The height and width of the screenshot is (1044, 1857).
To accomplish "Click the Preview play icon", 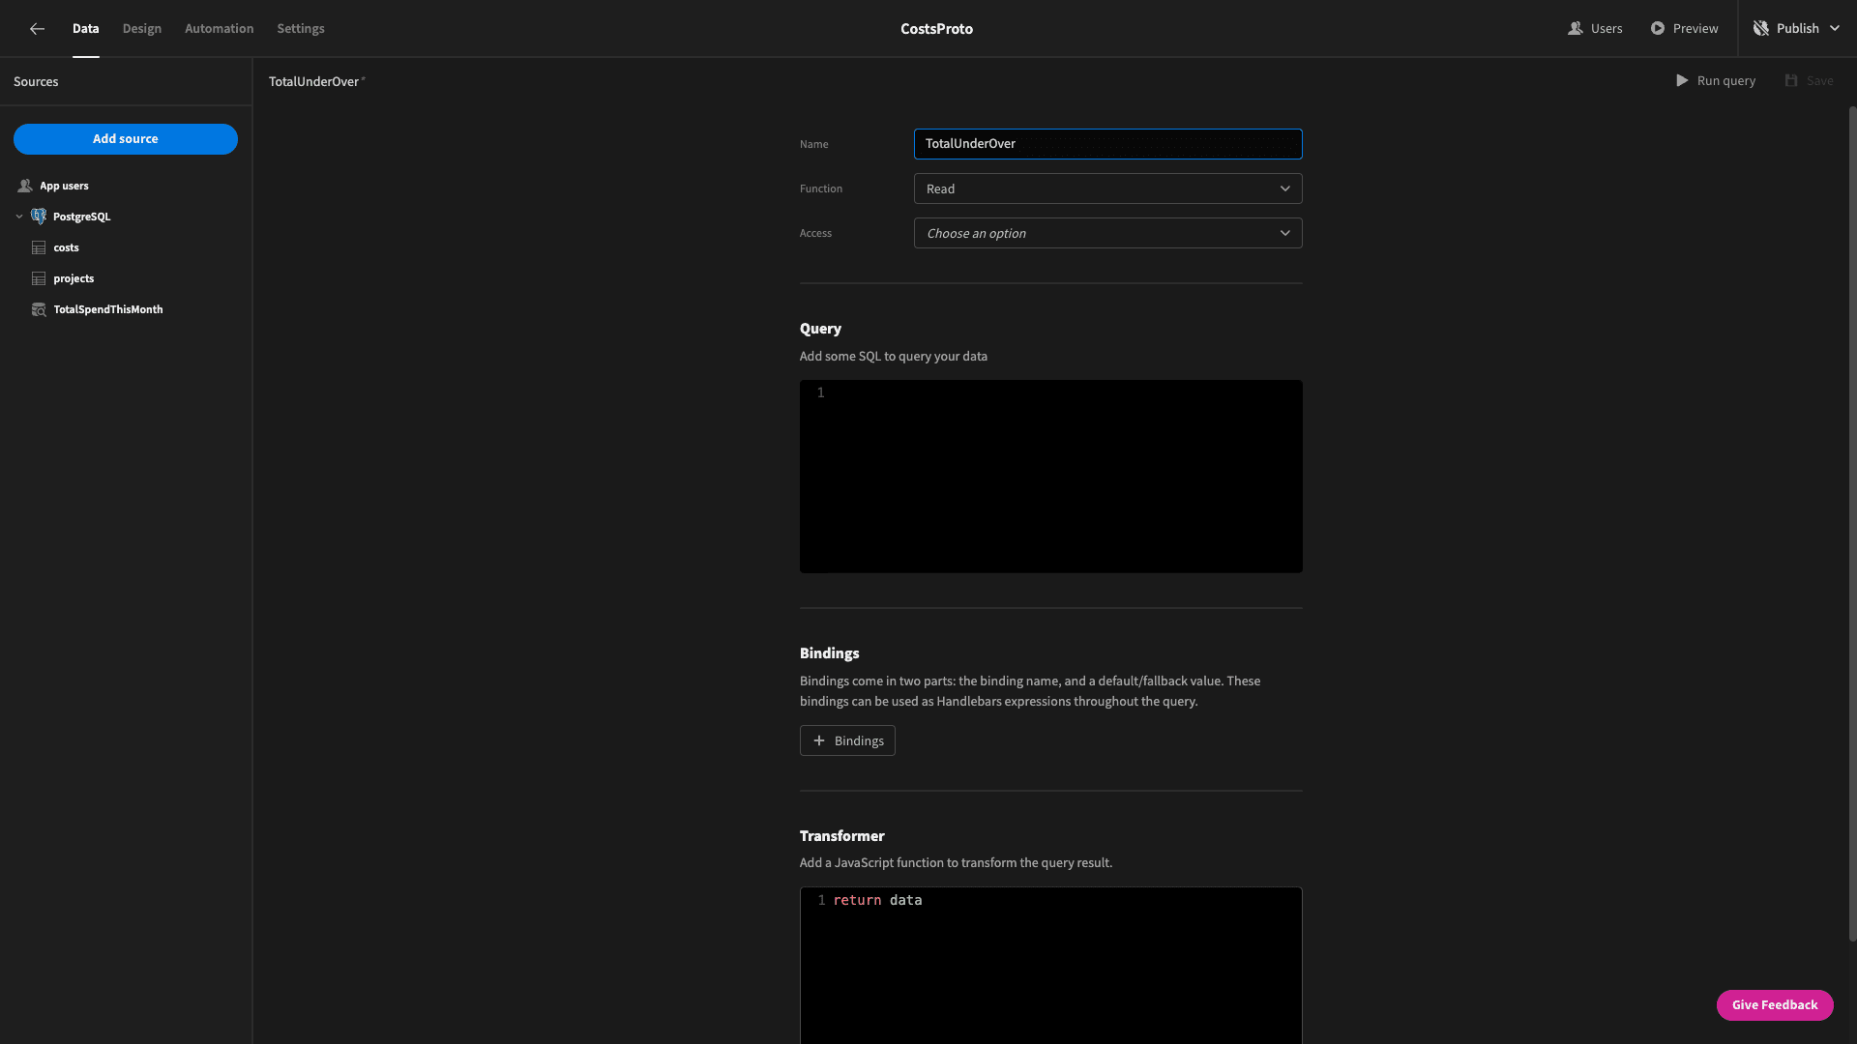I will pos(1658,29).
